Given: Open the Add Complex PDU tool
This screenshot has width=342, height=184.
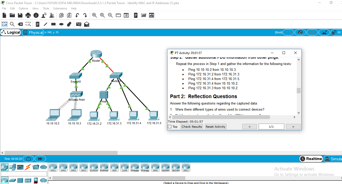Looking at the screenshot, I should [87, 24].
